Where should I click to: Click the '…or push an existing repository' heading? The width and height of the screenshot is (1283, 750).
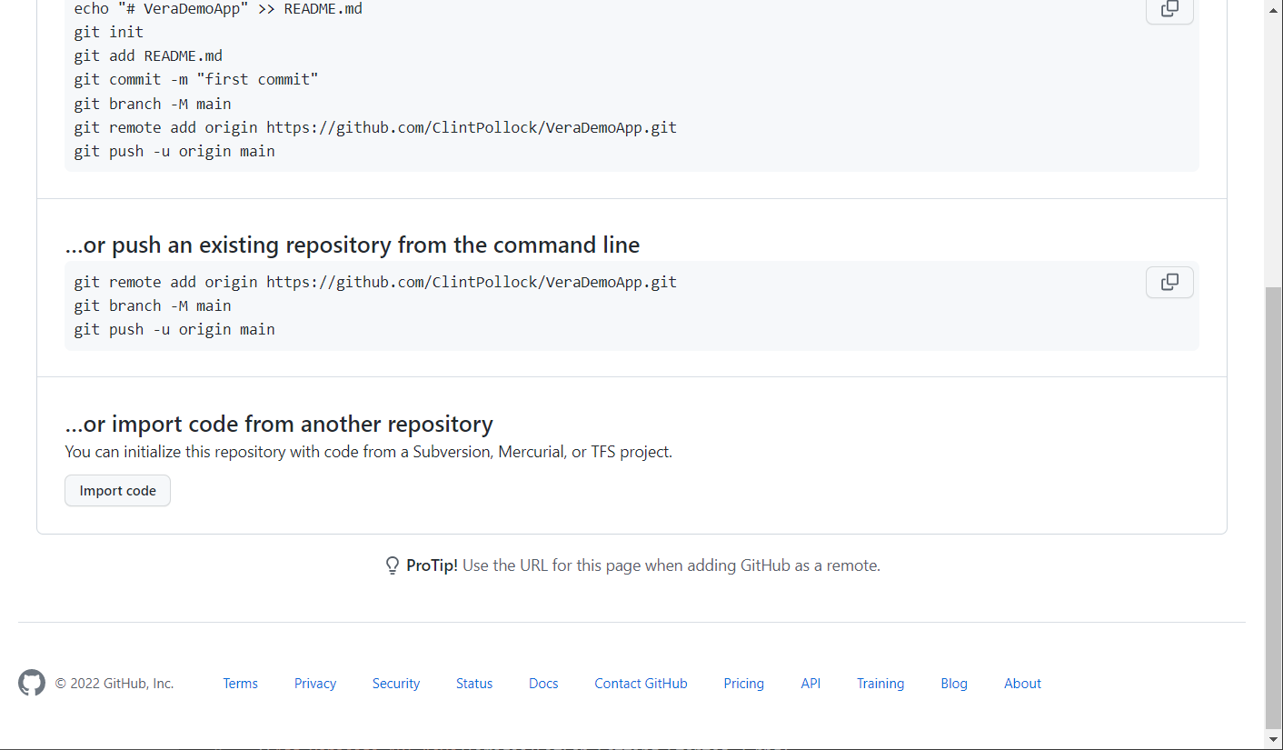pos(353,245)
